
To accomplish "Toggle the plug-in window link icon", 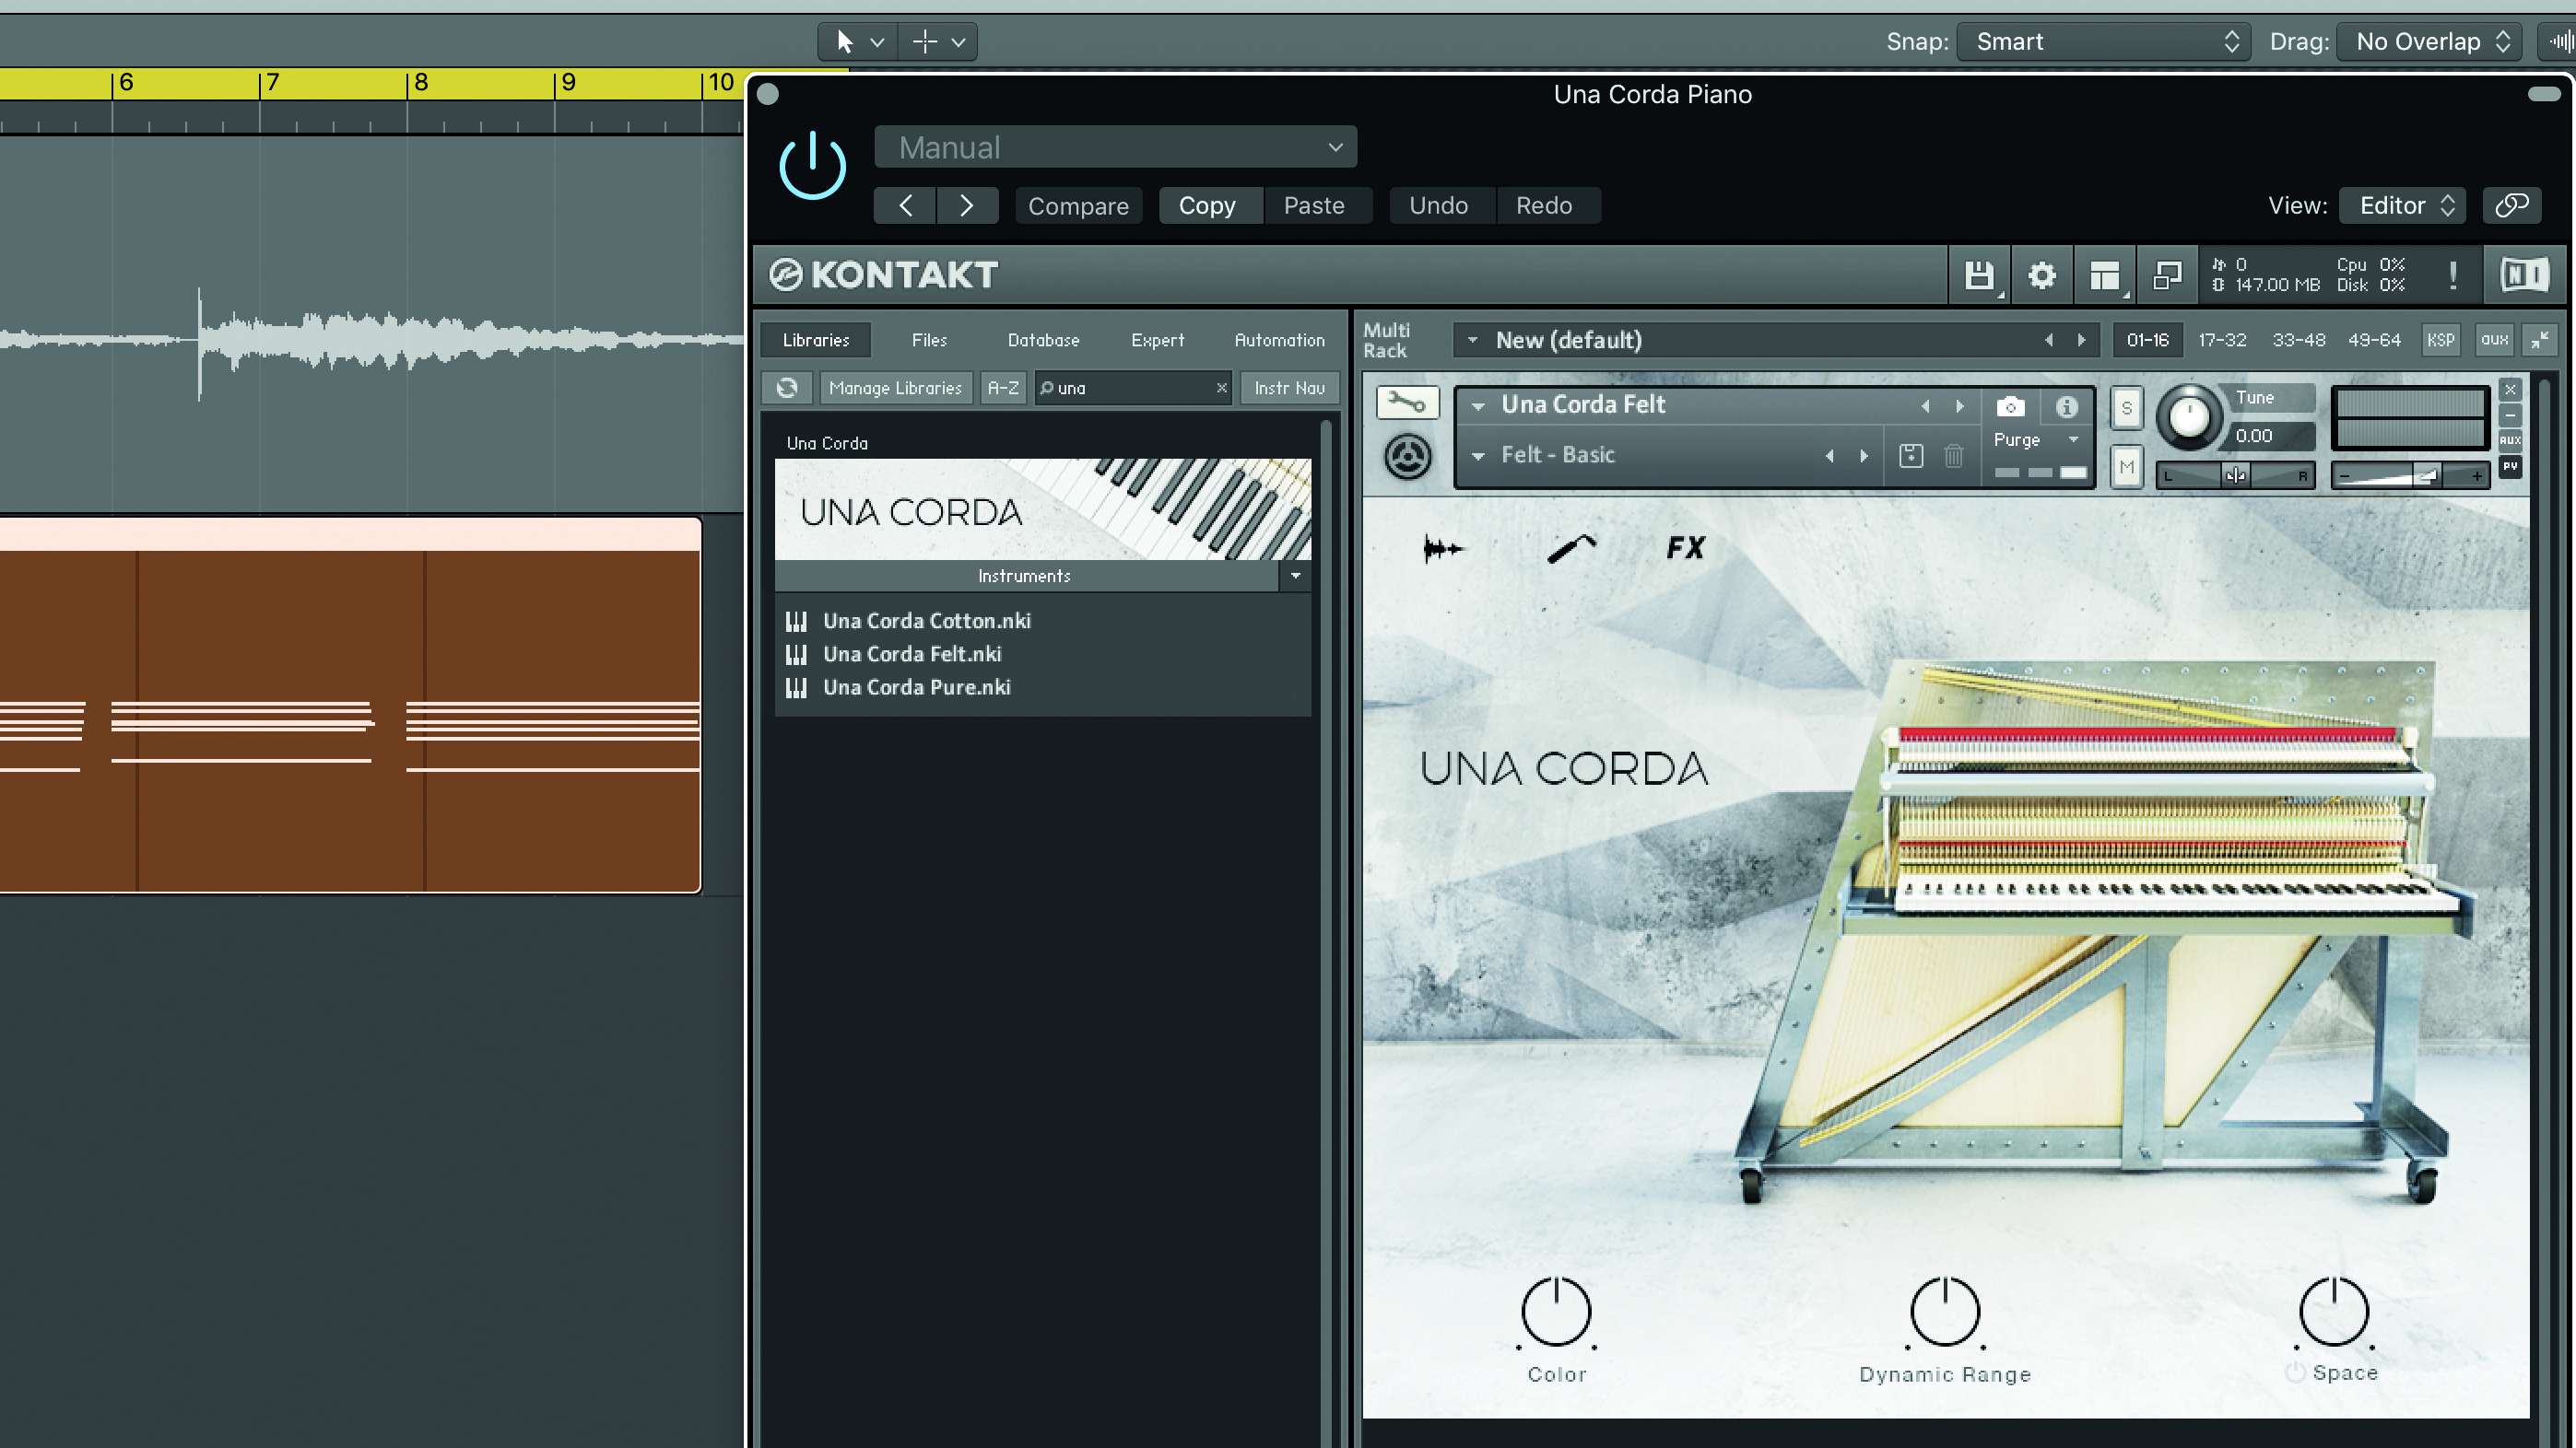I will 2512,204.
